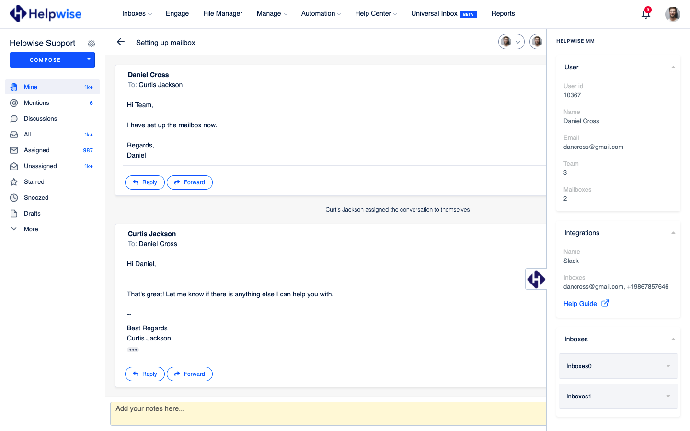This screenshot has width=690, height=431.
Task: Click the Helpwise widget tab icon
Action: pyautogui.click(x=536, y=279)
